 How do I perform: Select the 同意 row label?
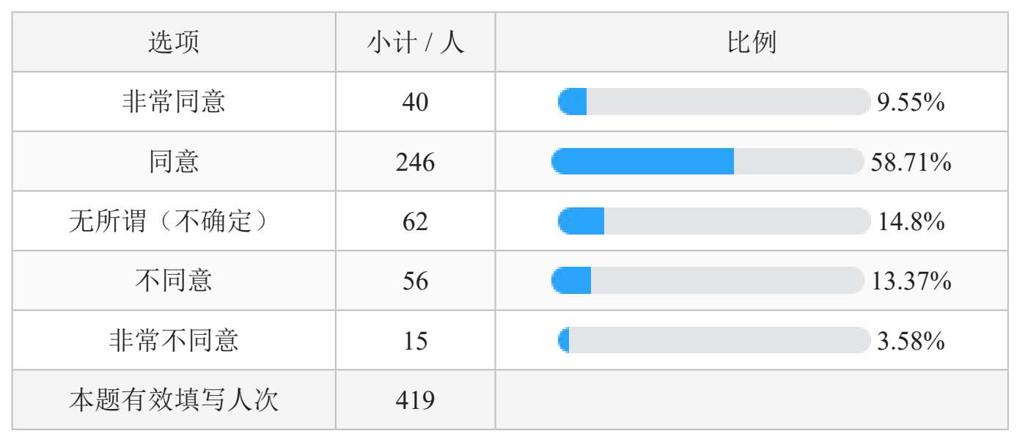coord(174,161)
